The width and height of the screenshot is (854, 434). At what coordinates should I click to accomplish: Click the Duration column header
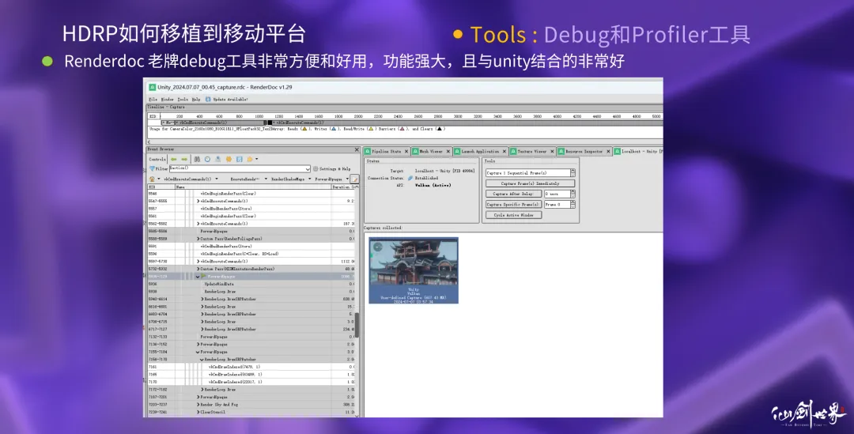[344, 187]
